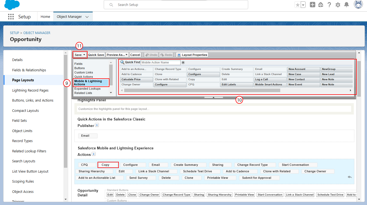Open List View Button Layout item
Image resolution: width=367 pixels, height=205 pixels.
coord(30,171)
